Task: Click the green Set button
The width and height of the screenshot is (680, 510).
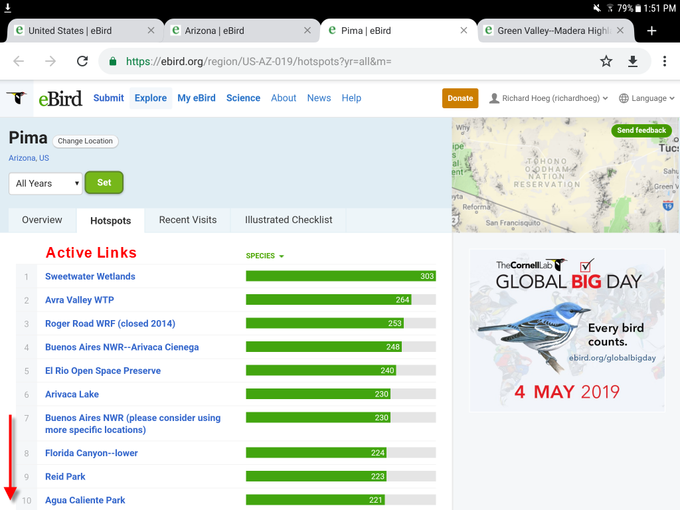Action: [104, 183]
